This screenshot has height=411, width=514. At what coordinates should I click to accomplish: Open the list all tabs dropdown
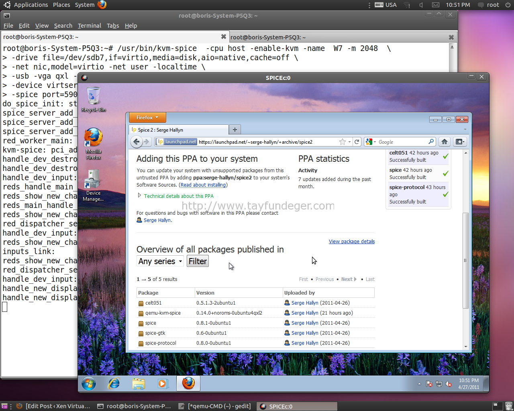coord(465,130)
